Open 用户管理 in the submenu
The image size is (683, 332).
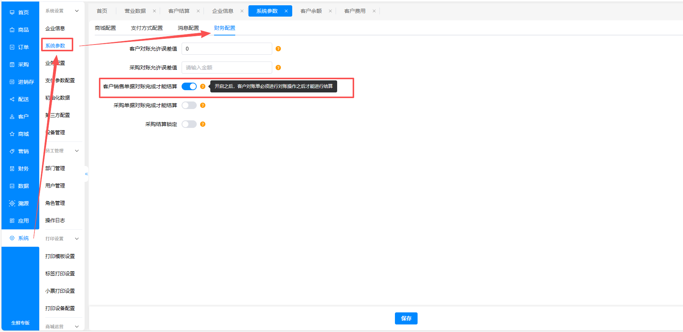pos(55,186)
